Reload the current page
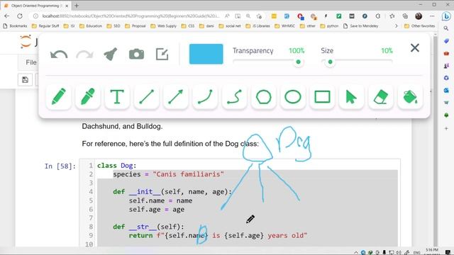The width and height of the screenshot is (454, 255). point(20,16)
